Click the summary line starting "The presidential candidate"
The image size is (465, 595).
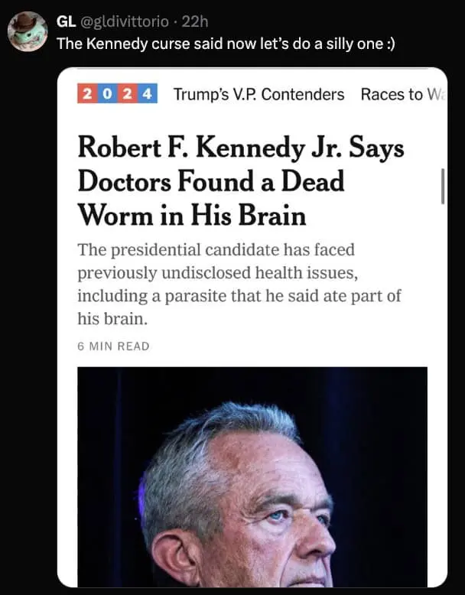[x=216, y=251]
